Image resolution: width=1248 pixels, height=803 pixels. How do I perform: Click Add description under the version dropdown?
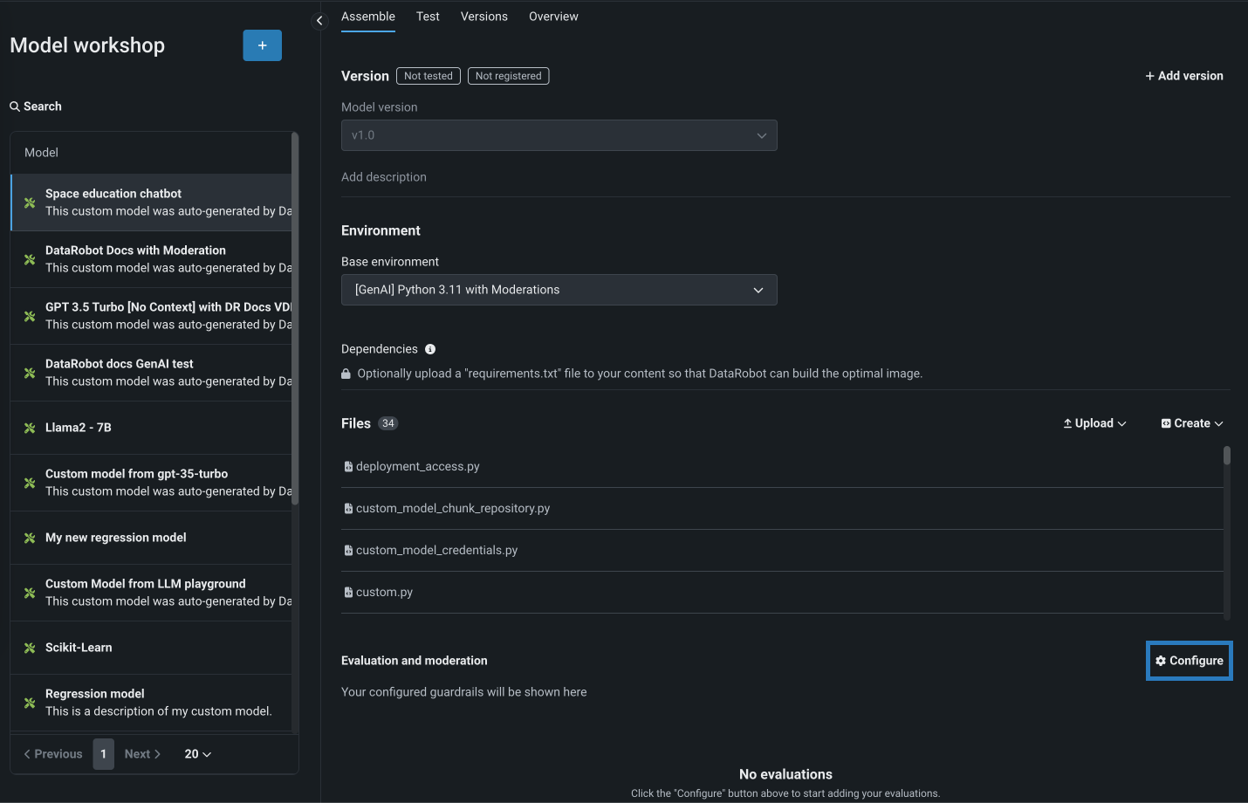point(384,176)
